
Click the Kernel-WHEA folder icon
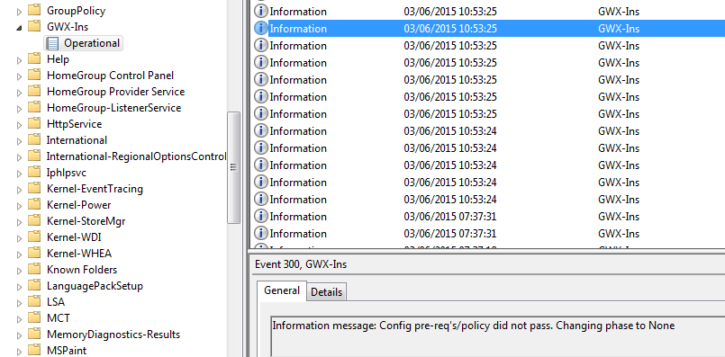click(x=34, y=253)
